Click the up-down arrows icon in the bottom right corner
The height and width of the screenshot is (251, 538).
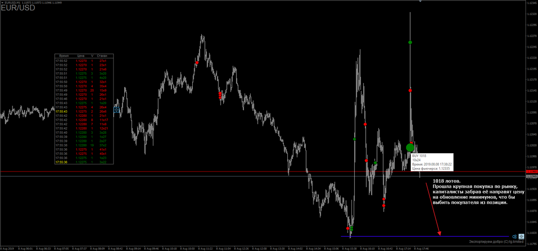pos(521,236)
